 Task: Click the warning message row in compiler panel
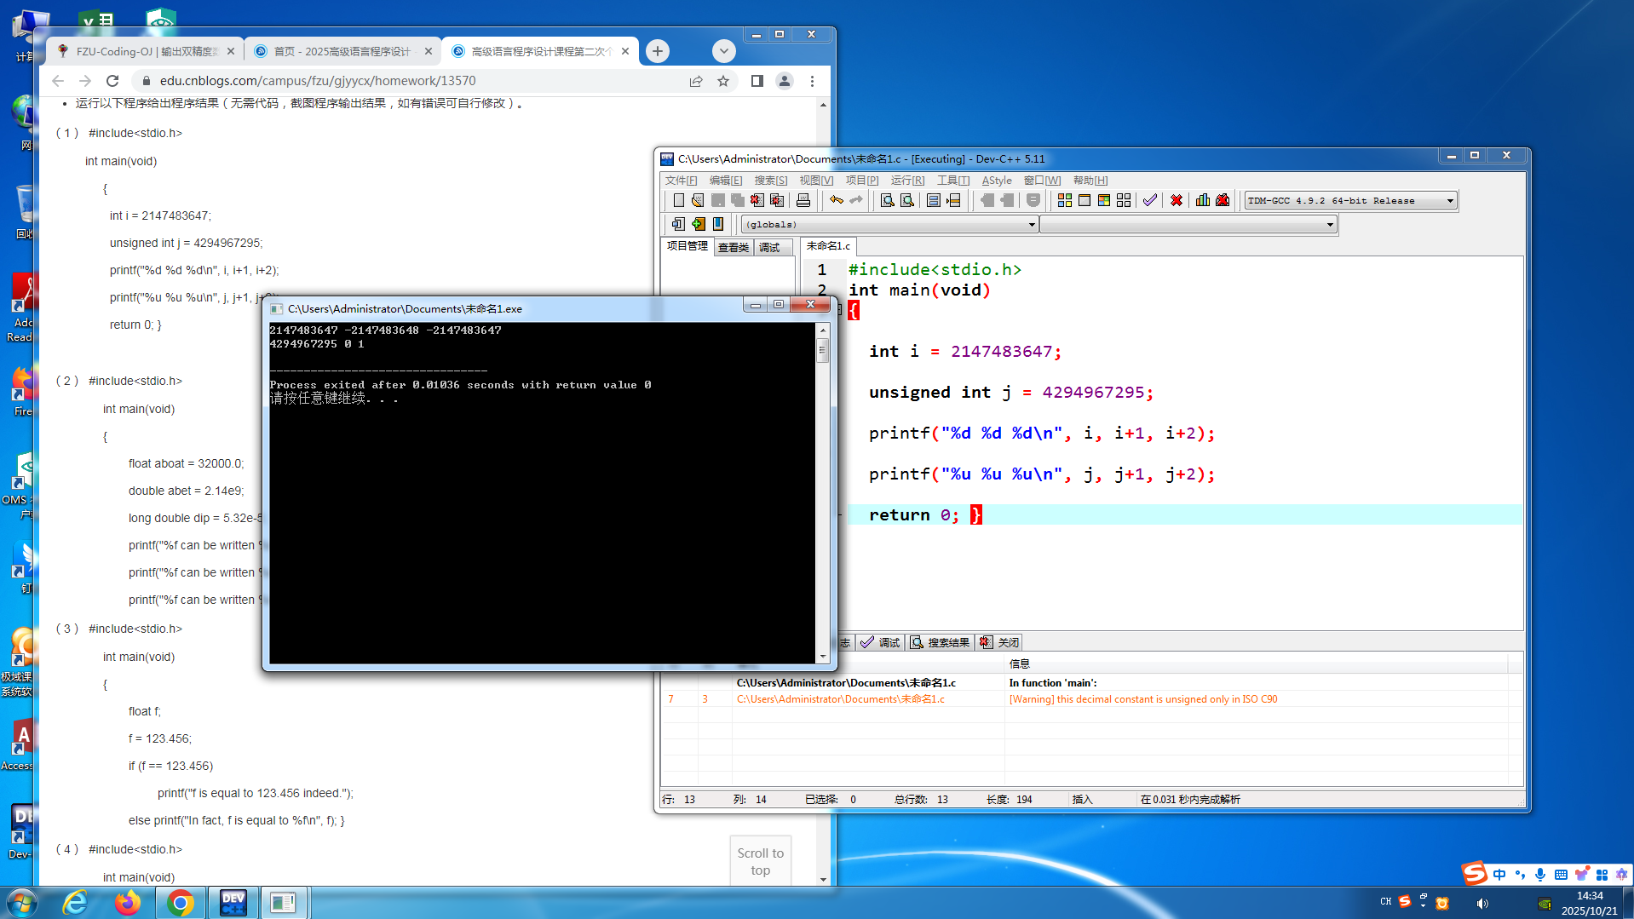pos(1092,699)
